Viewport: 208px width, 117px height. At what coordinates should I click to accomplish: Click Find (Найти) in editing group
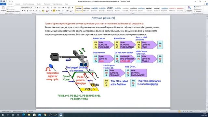tap(197, 6)
